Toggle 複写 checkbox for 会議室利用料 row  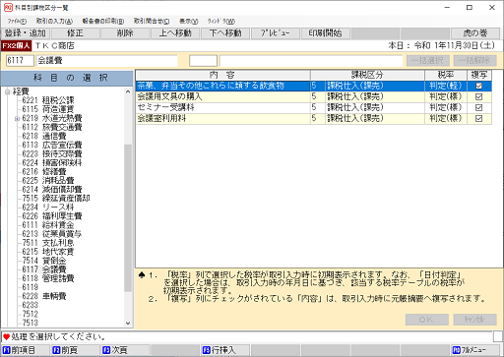tap(478, 118)
